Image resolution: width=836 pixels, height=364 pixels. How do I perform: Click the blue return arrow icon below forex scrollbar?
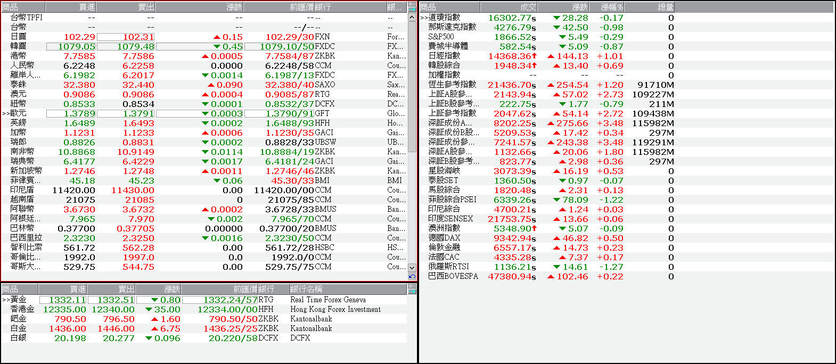click(412, 276)
